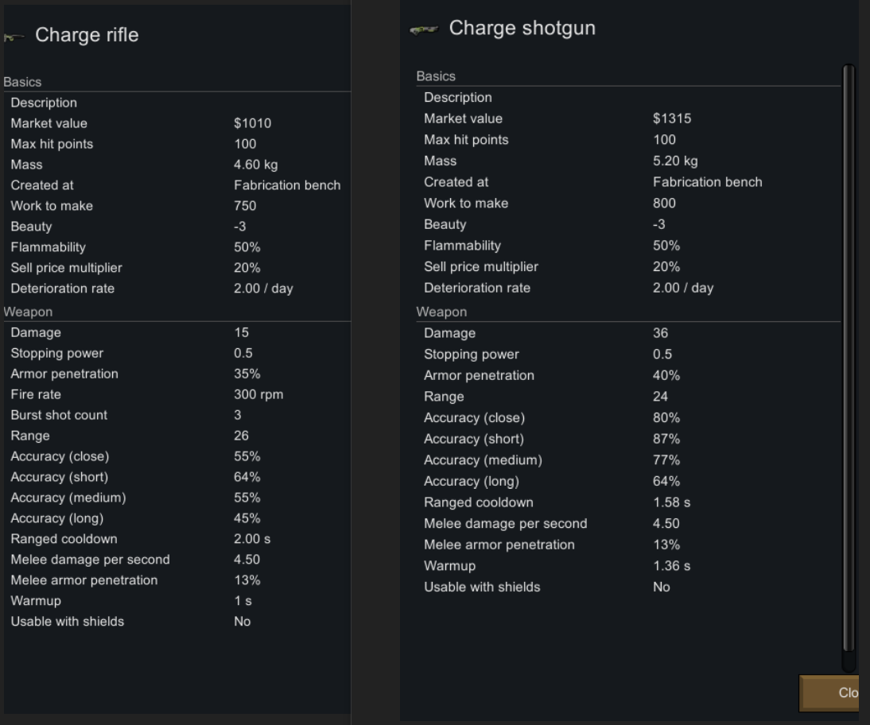This screenshot has width=870, height=725.
Task: Select the Damage 36 row for Charge shotgun
Action: click(x=449, y=333)
